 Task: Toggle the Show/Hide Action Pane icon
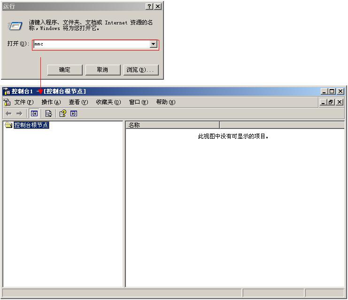coord(74,113)
